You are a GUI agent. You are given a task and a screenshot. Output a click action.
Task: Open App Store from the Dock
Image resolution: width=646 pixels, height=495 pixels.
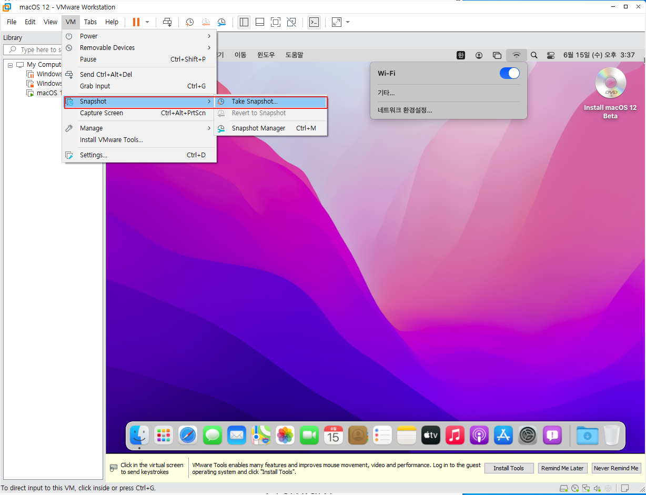(x=503, y=435)
